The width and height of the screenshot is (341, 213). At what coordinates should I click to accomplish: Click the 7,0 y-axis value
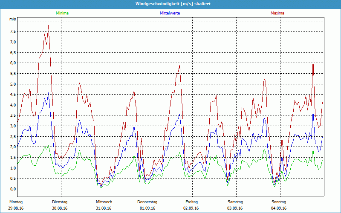click(x=13, y=42)
